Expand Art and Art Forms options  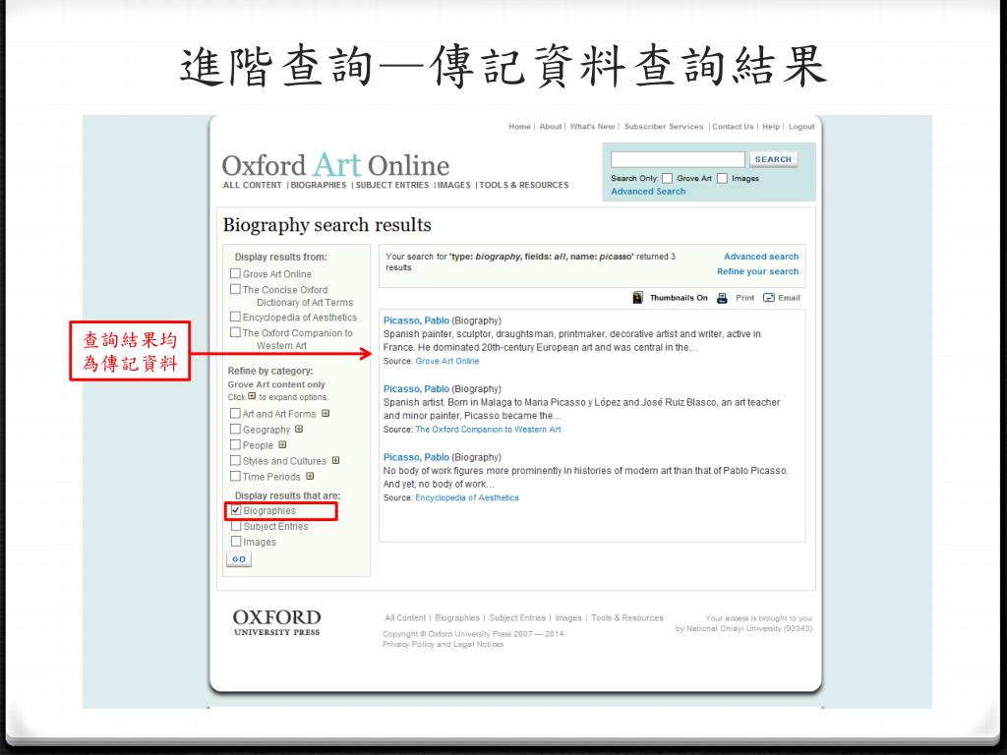326,414
